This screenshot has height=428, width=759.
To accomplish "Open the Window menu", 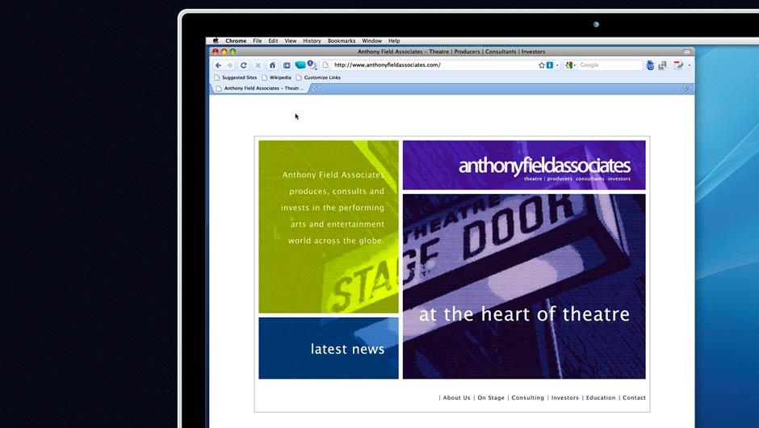I will [x=371, y=41].
